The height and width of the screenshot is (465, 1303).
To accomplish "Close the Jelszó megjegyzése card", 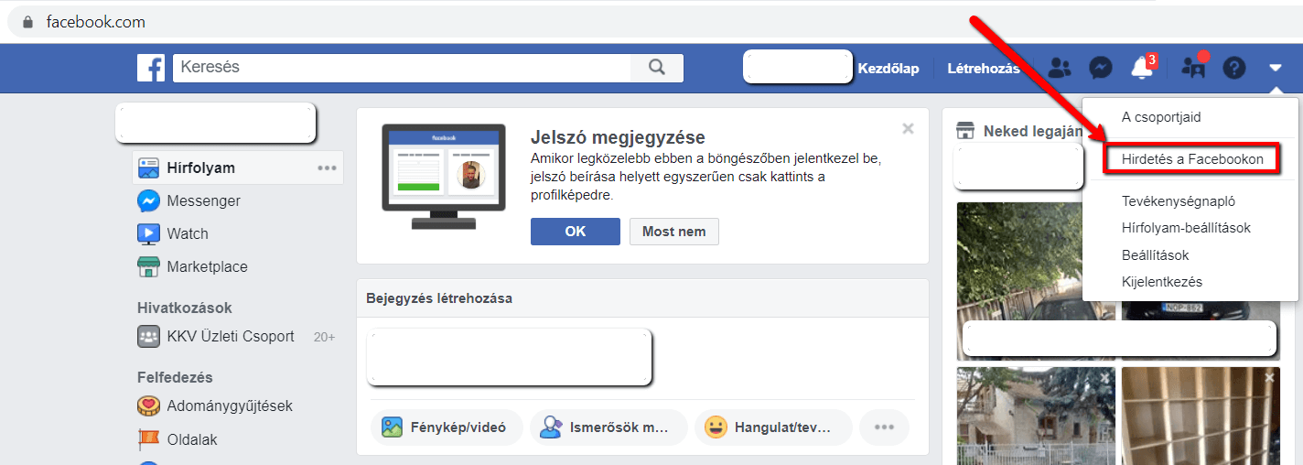I will click(x=908, y=129).
